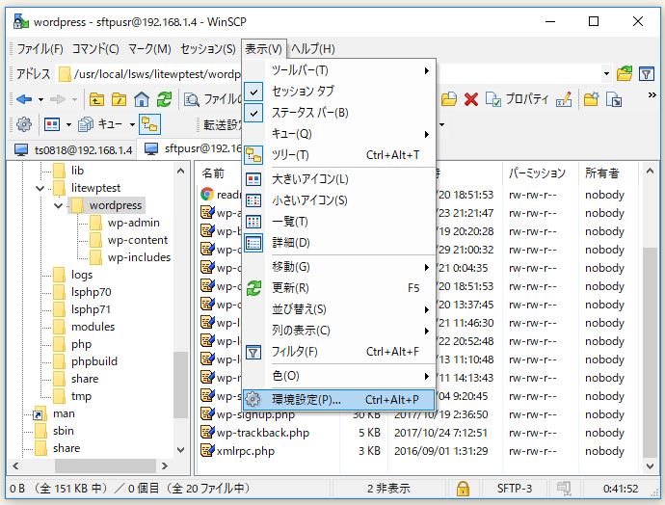Viewport: 665px width, 505px height.
Task: Click the session view style icon
Action: point(52,124)
